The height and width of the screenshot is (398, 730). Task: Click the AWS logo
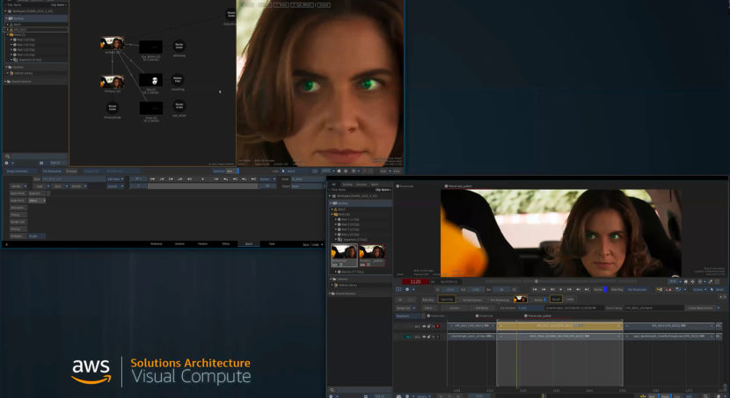tap(91, 370)
